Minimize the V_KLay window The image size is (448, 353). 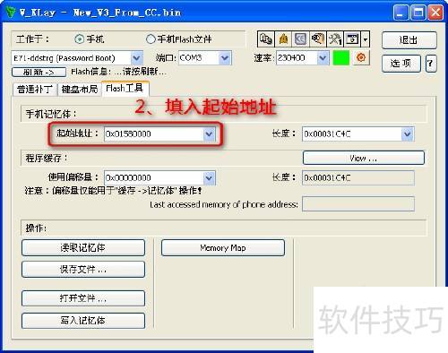401,13
